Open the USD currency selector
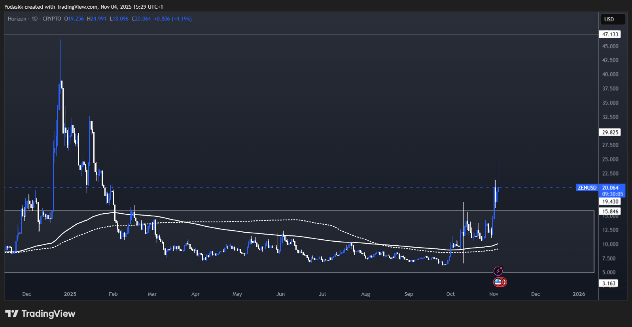 click(612, 19)
